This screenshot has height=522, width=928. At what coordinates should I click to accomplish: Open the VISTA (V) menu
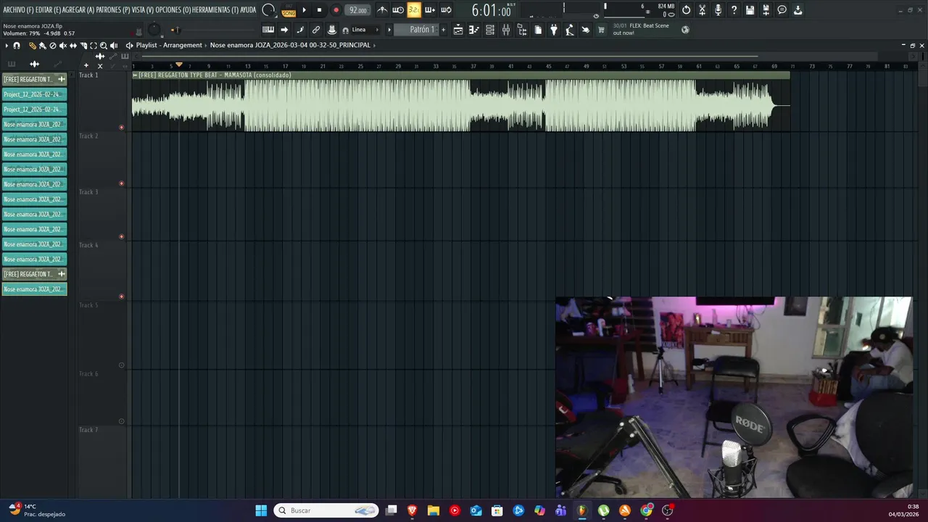(x=143, y=10)
